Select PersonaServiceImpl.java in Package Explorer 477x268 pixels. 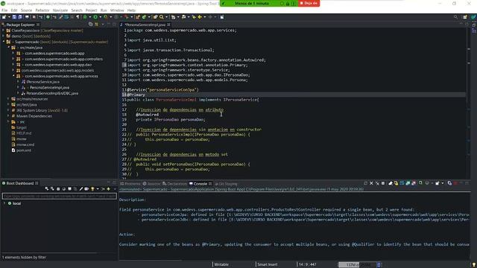(49, 88)
